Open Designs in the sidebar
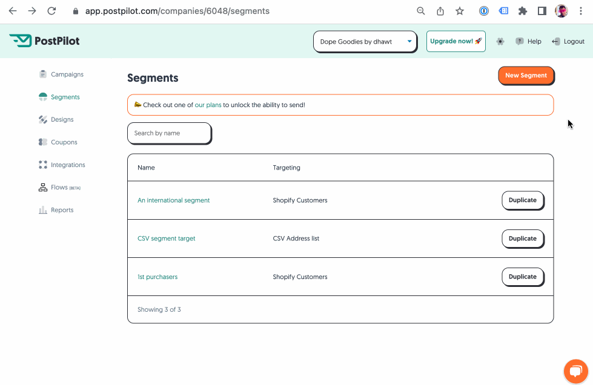This screenshot has width=593, height=385. click(x=56, y=119)
